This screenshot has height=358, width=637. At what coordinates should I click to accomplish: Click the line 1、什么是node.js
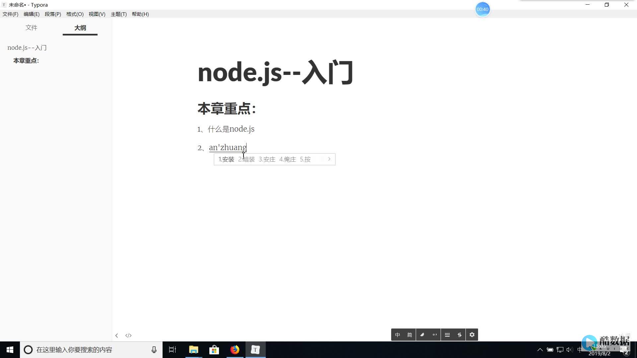click(x=226, y=129)
